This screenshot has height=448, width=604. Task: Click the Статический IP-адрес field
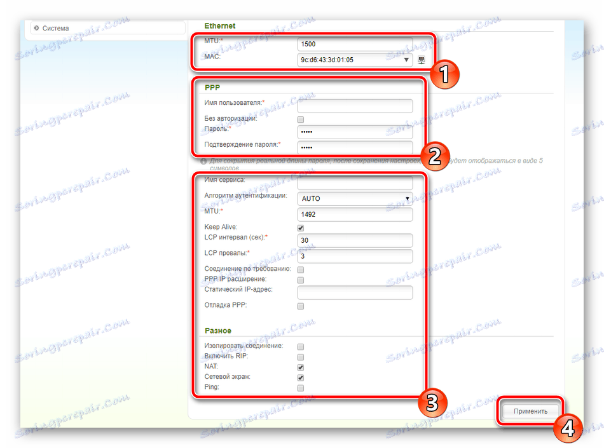point(355,292)
